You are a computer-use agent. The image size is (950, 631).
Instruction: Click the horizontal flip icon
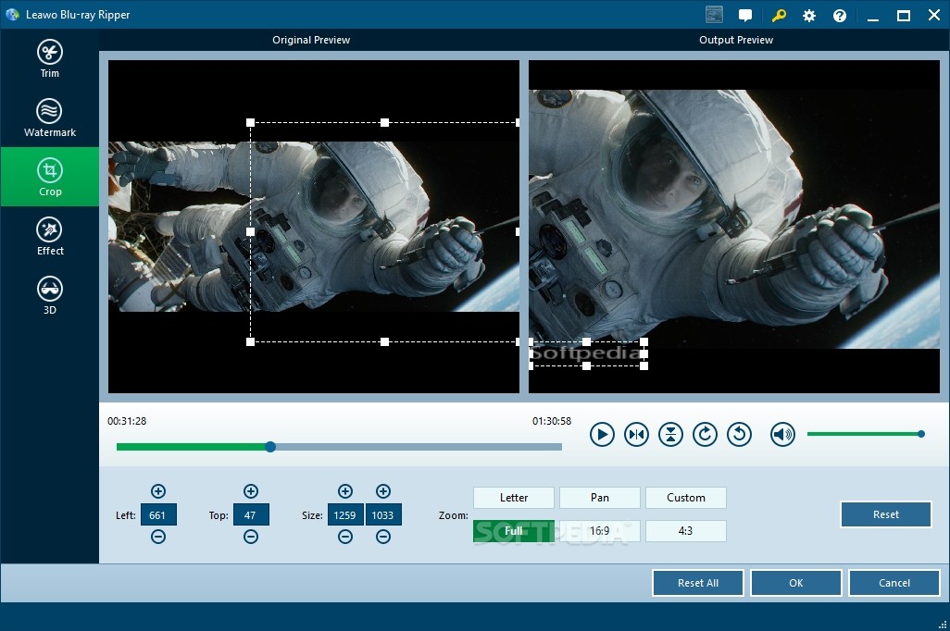pos(636,434)
